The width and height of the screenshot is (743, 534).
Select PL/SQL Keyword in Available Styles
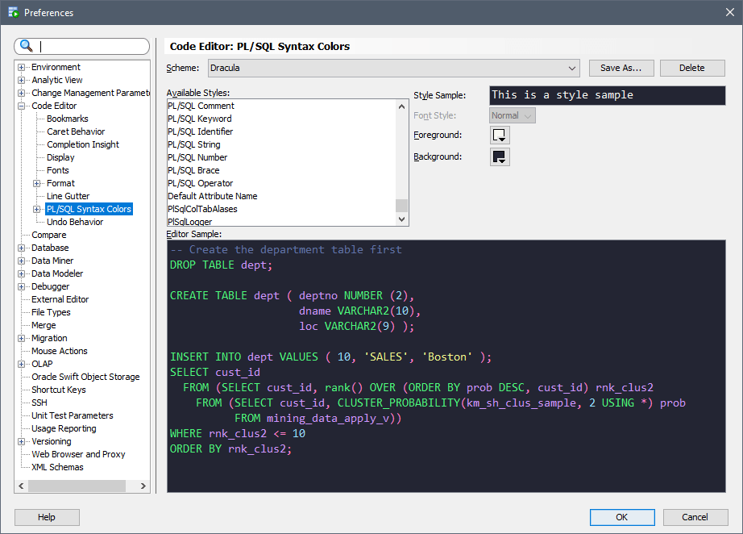click(200, 119)
